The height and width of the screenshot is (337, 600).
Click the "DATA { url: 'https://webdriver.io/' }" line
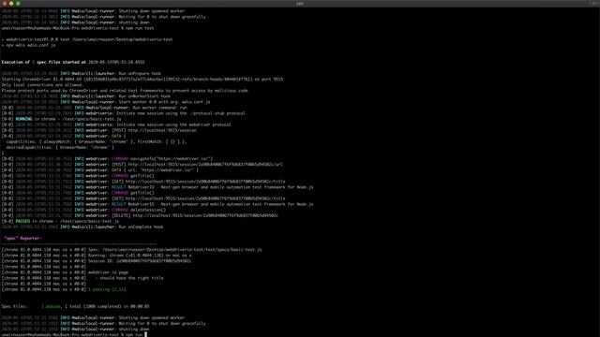(100, 170)
